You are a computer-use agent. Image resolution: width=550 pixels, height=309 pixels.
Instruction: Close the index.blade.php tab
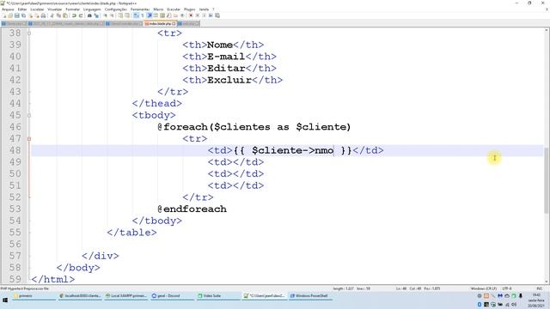(174, 23)
